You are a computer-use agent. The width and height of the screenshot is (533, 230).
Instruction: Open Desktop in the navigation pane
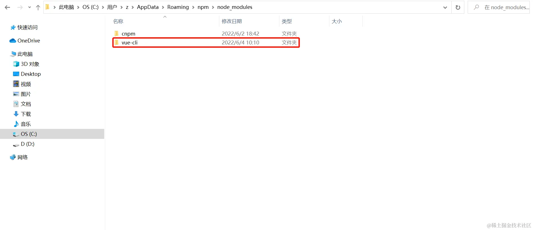tap(31, 74)
